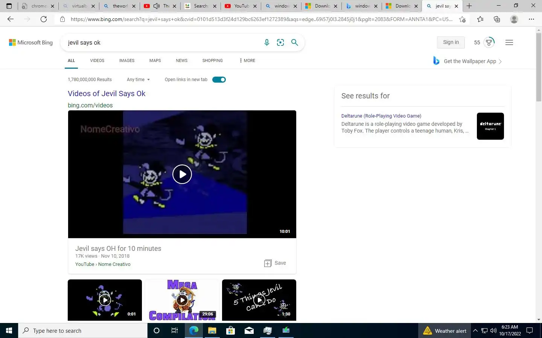Click the YouTube › Nome Creativo source
542x338 pixels.
pyautogui.click(x=103, y=264)
